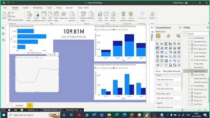The width and height of the screenshot is (210, 118).
Task: Switch to the Insert ribbon tab
Action: (26, 8)
